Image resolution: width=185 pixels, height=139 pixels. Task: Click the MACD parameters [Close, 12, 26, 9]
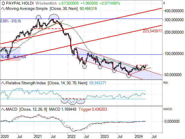pyautogui.click(x=33, y=109)
